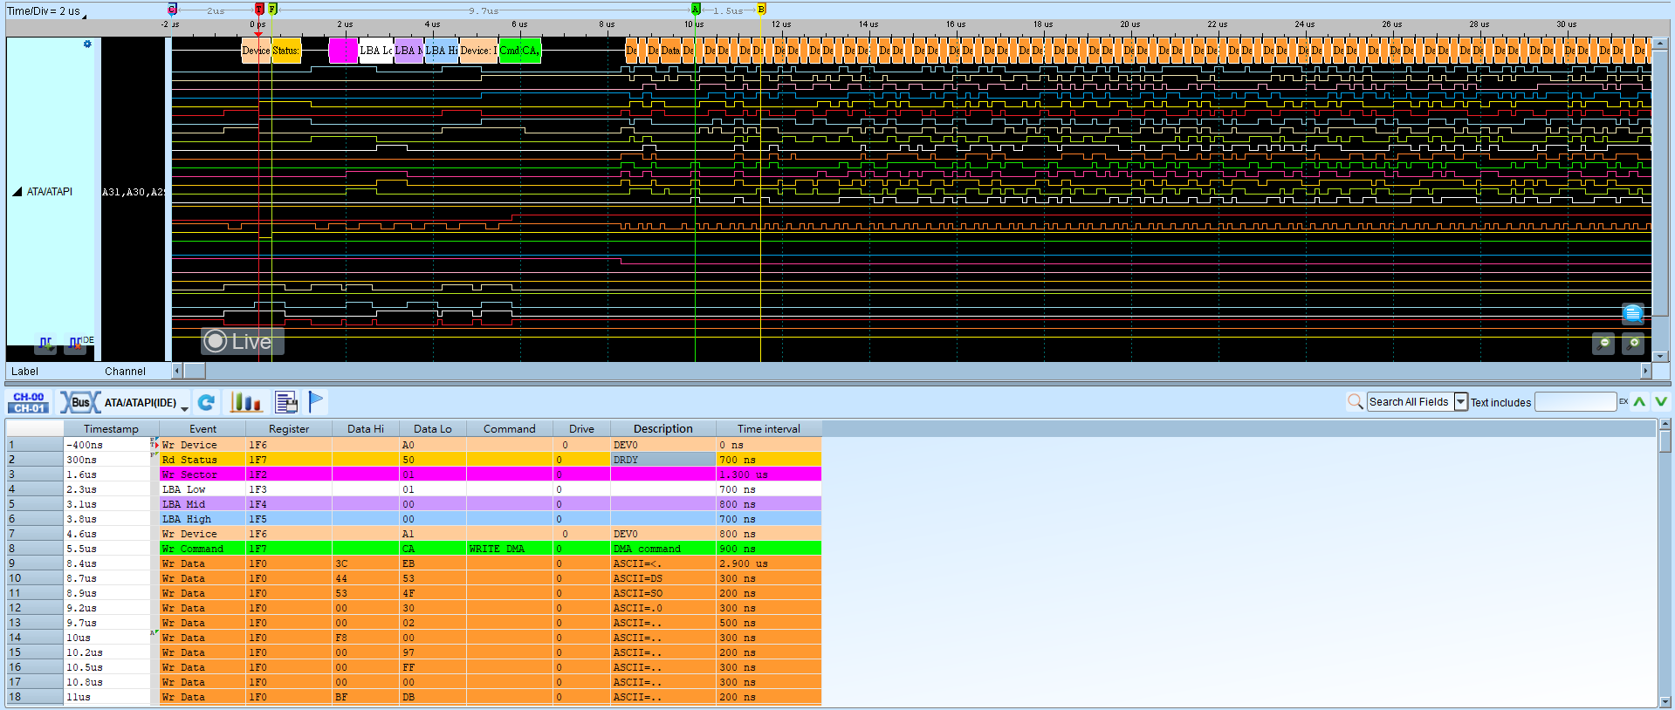This screenshot has height=710, width=1675.
Task: Select the WRITE DMA command cell
Action: [x=510, y=549]
